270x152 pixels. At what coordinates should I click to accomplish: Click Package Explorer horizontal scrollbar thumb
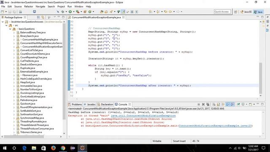click(24, 136)
